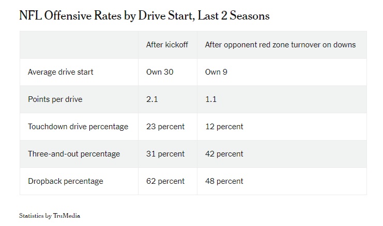Click the "Own 30" cell
The width and height of the screenshot is (383, 226).
pos(160,72)
